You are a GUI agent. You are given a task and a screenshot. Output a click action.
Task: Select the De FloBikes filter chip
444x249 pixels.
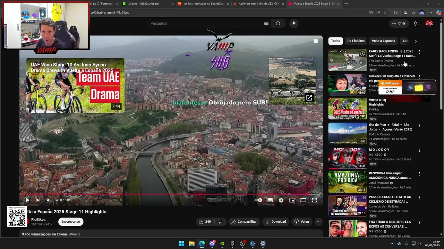click(356, 41)
